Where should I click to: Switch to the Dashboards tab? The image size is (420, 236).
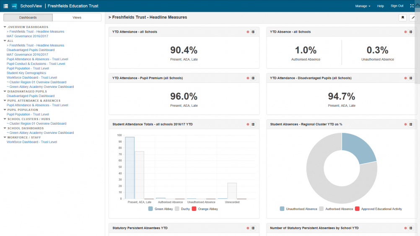pyautogui.click(x=28, y=18)
